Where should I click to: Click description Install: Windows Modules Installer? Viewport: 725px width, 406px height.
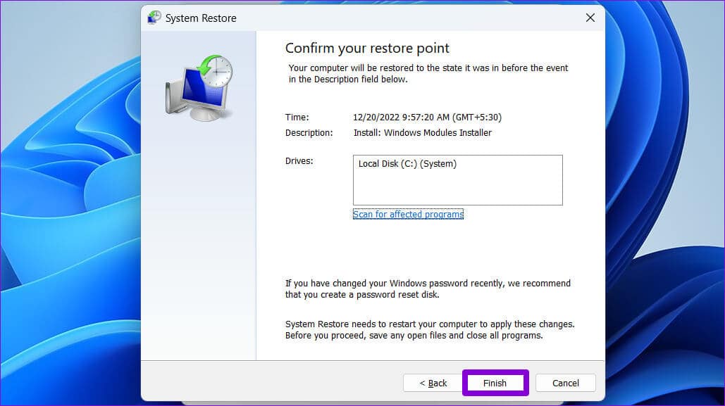423,132
